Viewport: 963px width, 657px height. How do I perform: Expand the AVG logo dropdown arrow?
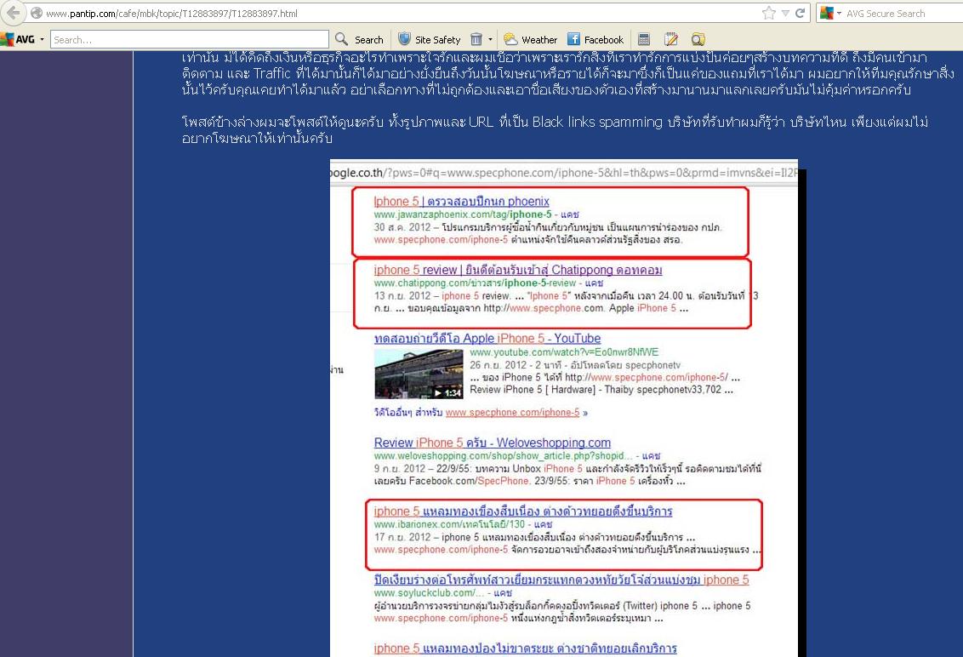pos(42,39)
